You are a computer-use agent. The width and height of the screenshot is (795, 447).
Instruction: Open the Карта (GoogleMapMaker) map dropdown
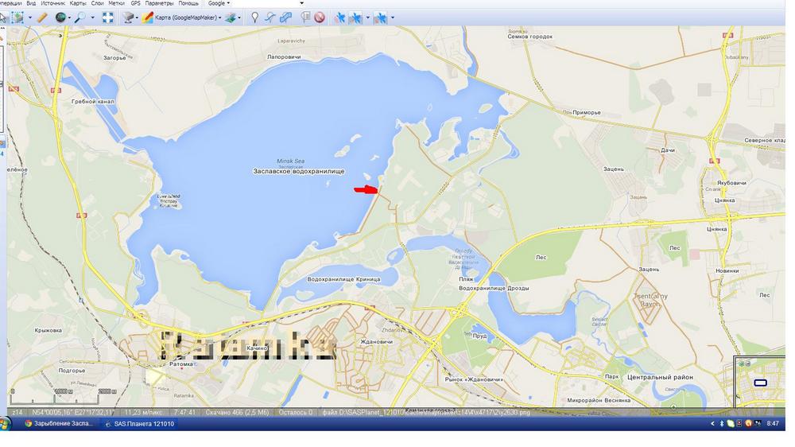pyautogui.click(x=181, y=17)
